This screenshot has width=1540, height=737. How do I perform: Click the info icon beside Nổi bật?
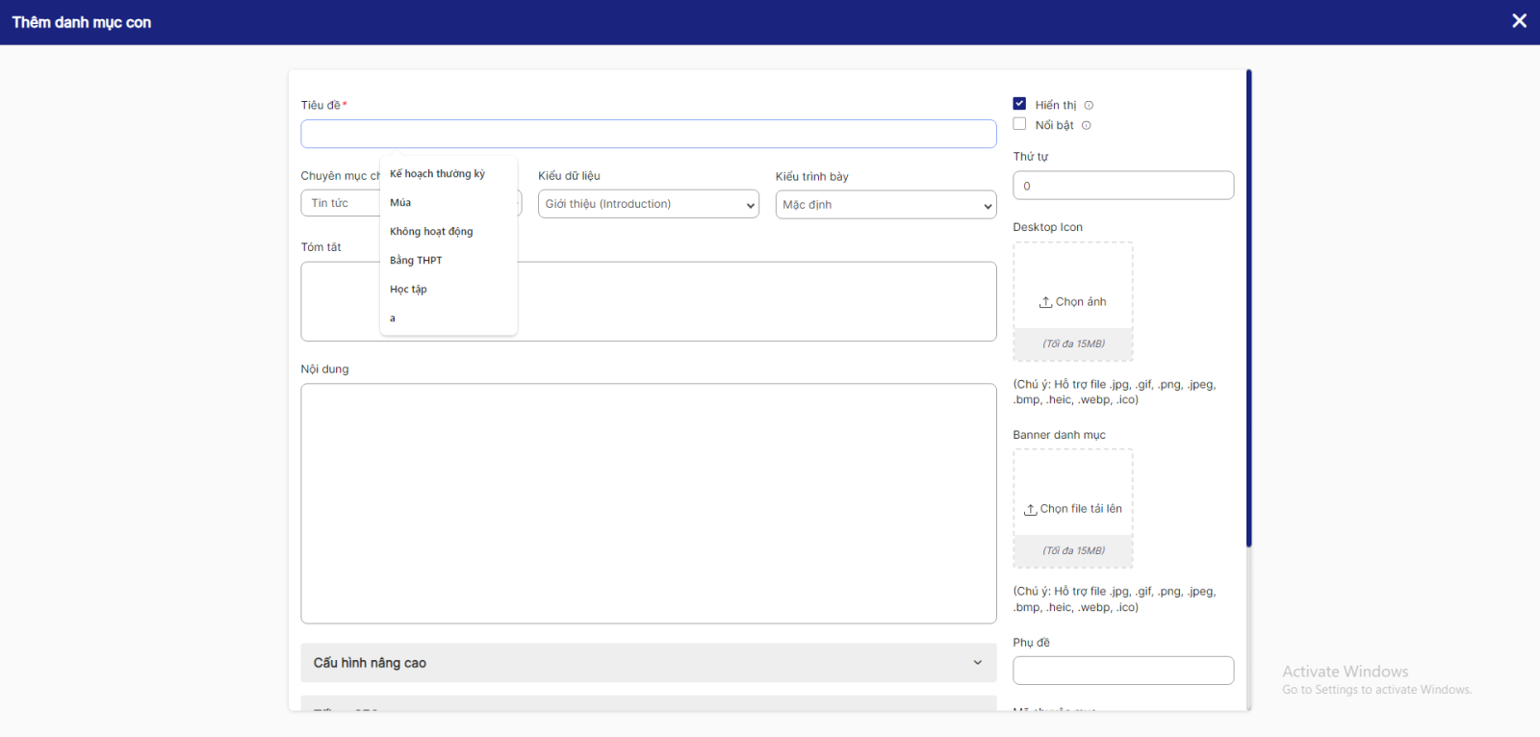point(1086,126)
